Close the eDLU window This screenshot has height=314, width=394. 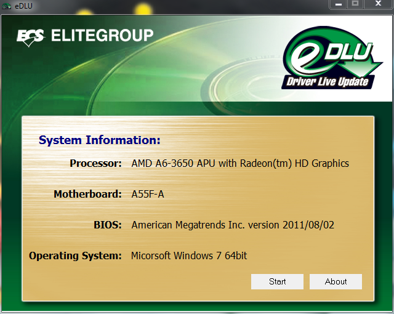[377, 4]
